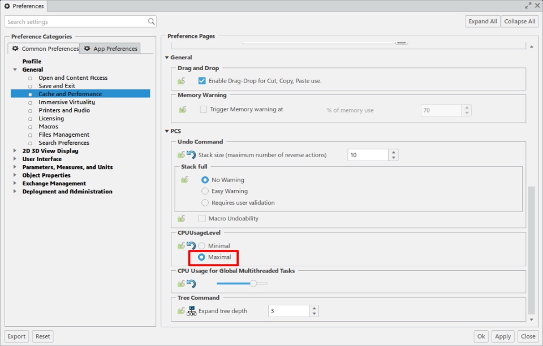Switch to App Preferences tab
Screen dimensions: 543x346
click(x=110, y=49)
